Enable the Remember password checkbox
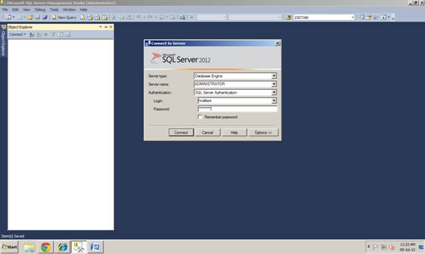The image size is (425, 254). [x=200, y=117]
